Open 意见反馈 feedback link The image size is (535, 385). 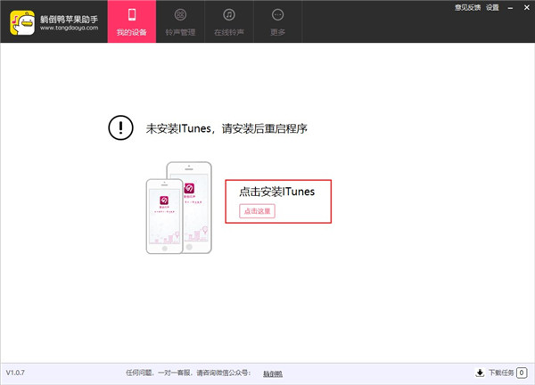click(x=467, y=7)
